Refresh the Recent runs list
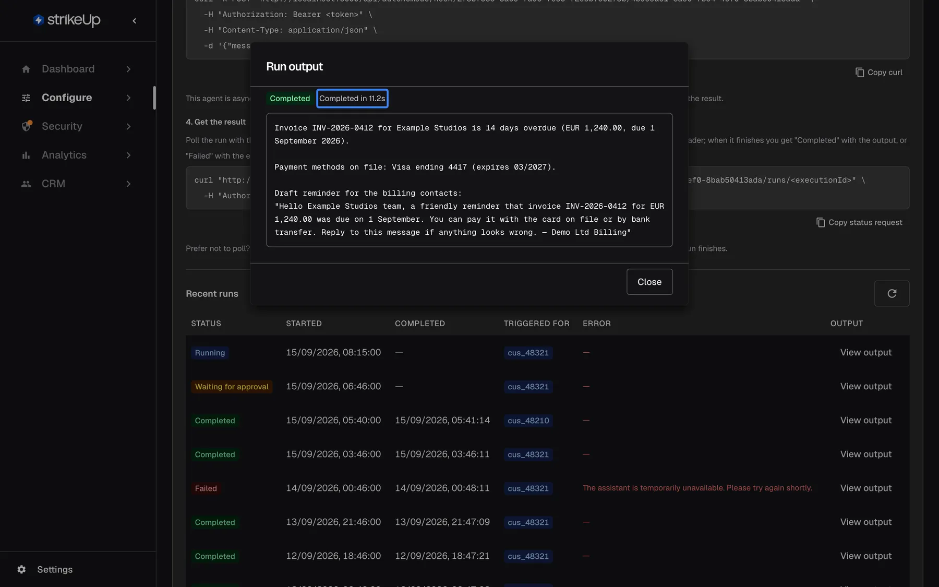This screenshot has height=587, width=939. coord(892,293)
